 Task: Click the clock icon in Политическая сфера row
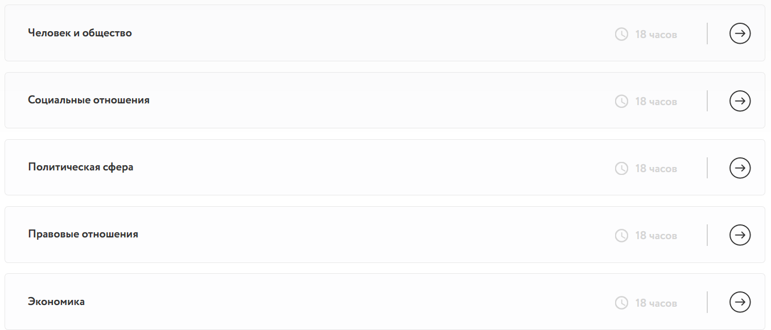click(x=621, y=169)
